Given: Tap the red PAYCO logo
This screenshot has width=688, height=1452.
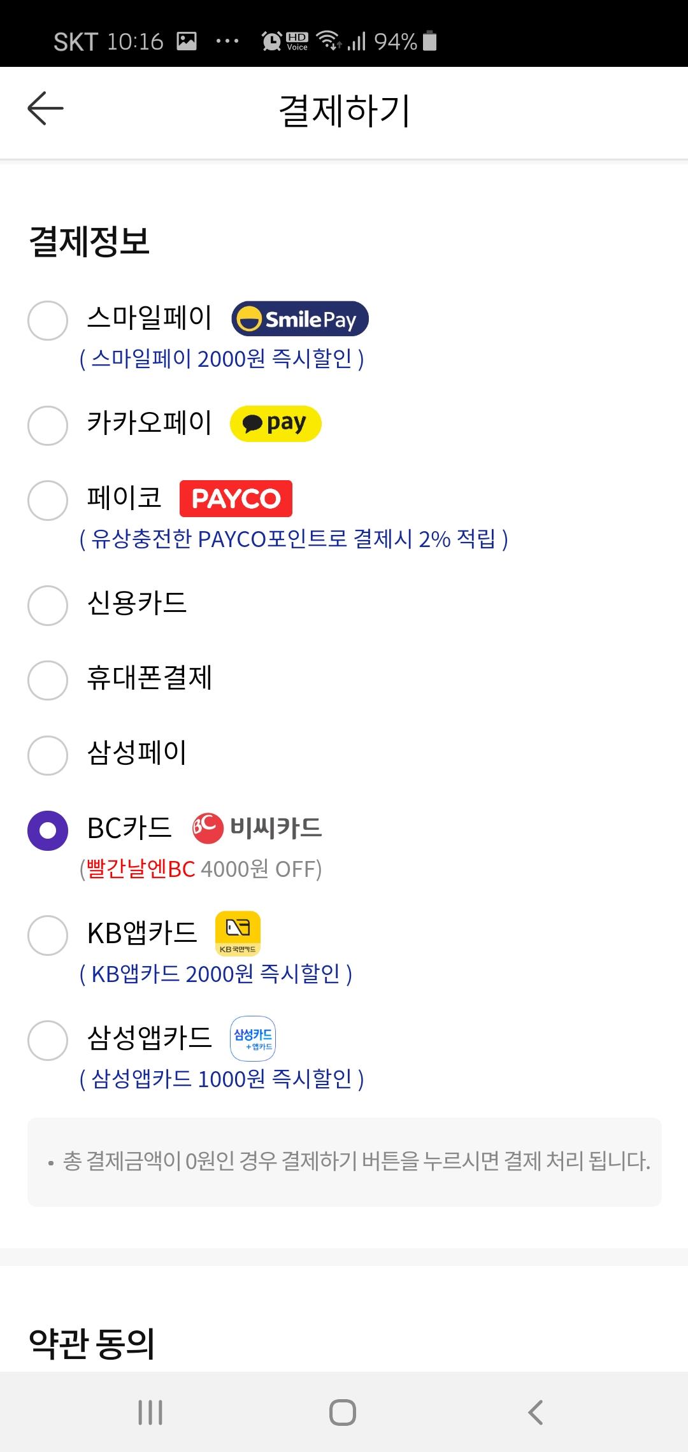Looking at the screenshot, I should coord(236,499).
